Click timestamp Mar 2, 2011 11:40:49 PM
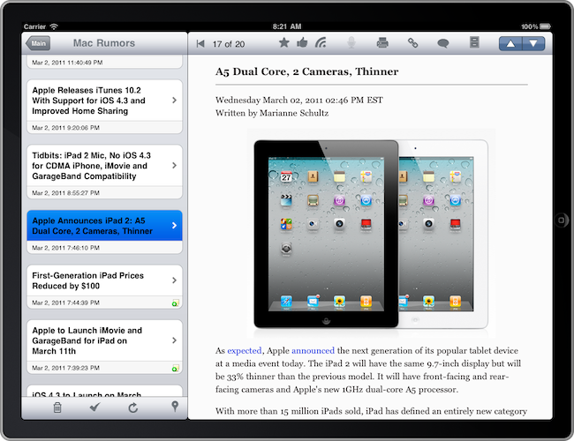 tap(67, 63)
